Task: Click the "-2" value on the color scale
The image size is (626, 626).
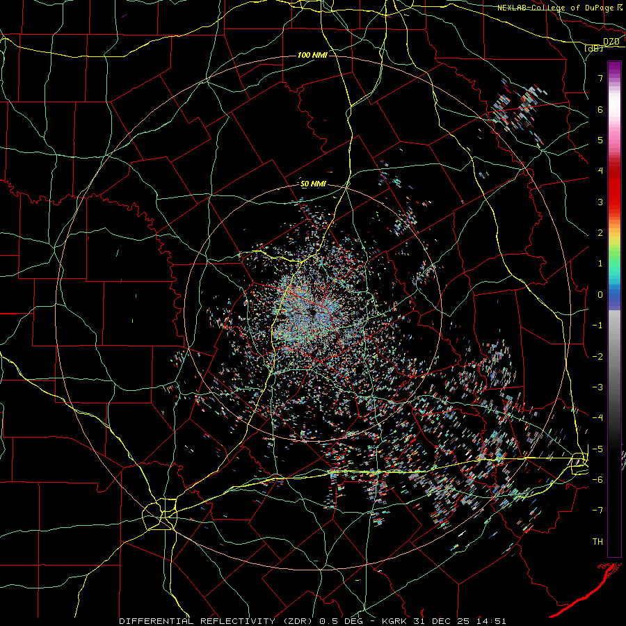Action: [597, 357]
